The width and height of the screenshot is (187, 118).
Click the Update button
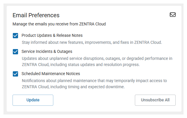click(33, 100)
